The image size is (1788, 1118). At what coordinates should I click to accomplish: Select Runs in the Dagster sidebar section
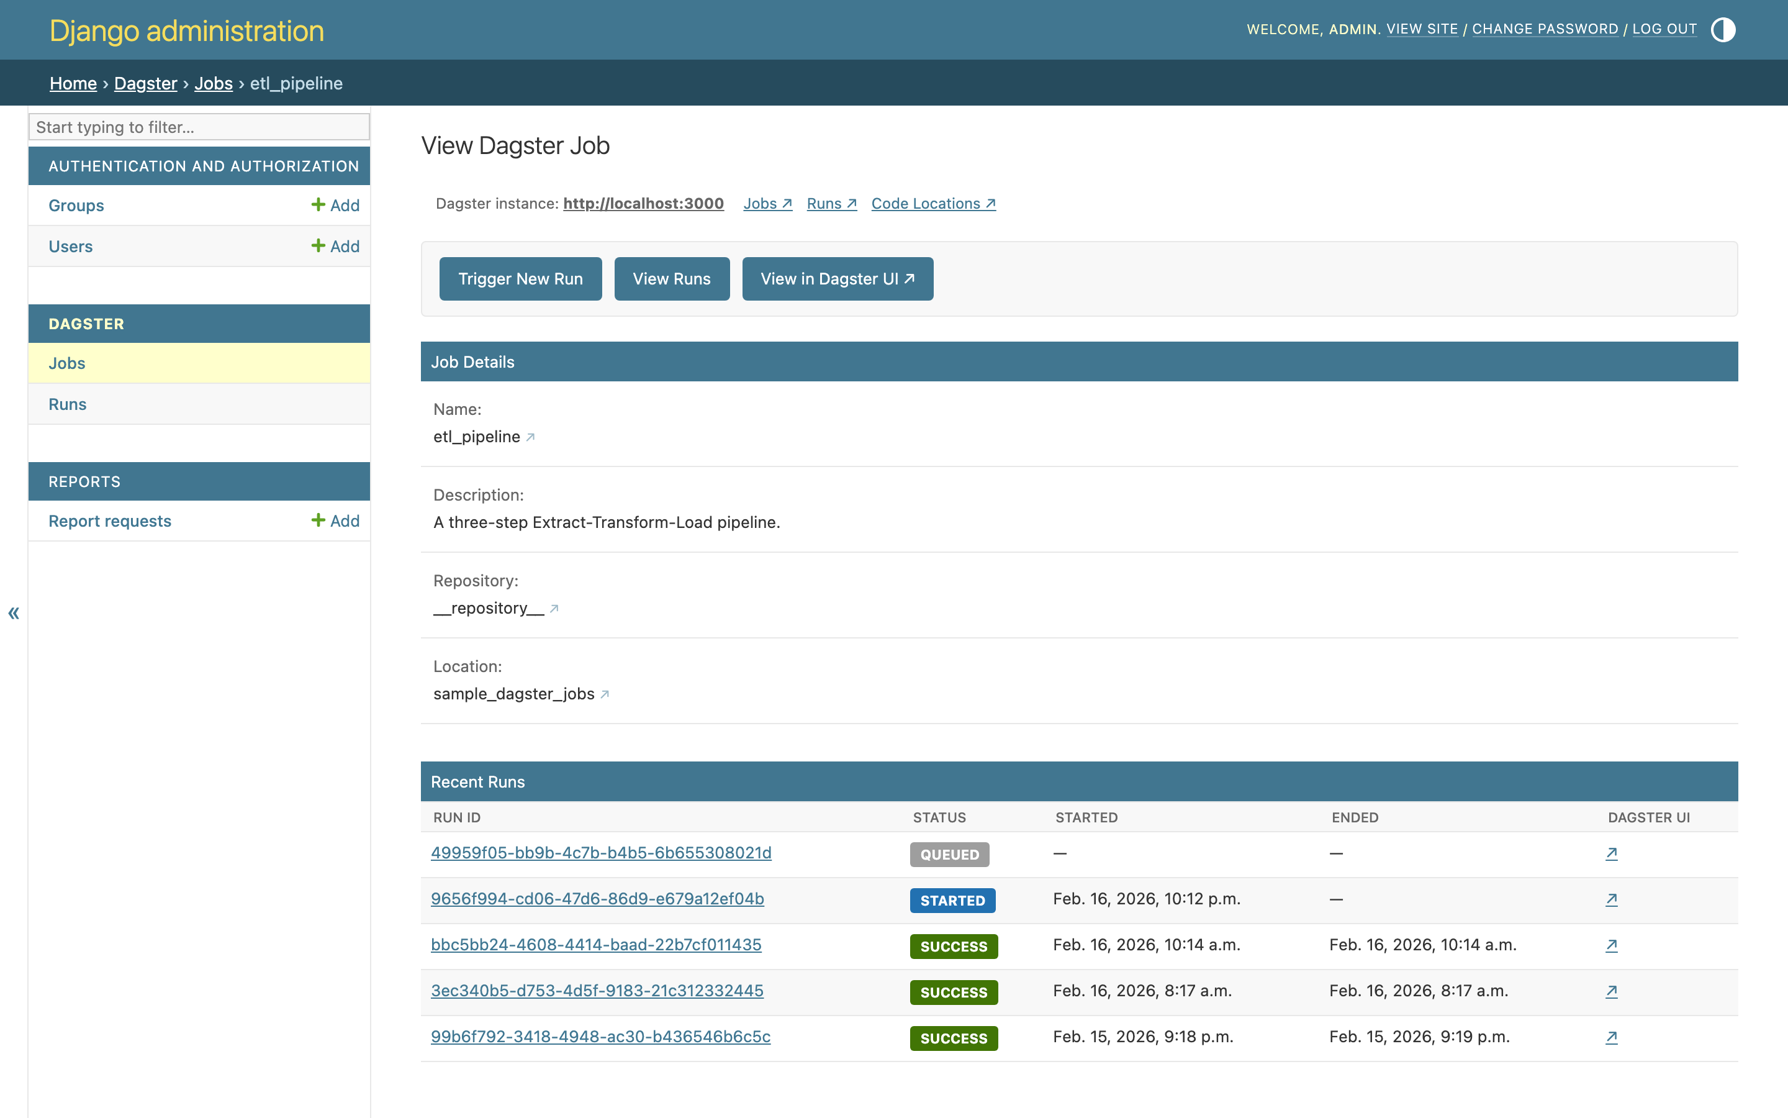[x=68, y=404]
